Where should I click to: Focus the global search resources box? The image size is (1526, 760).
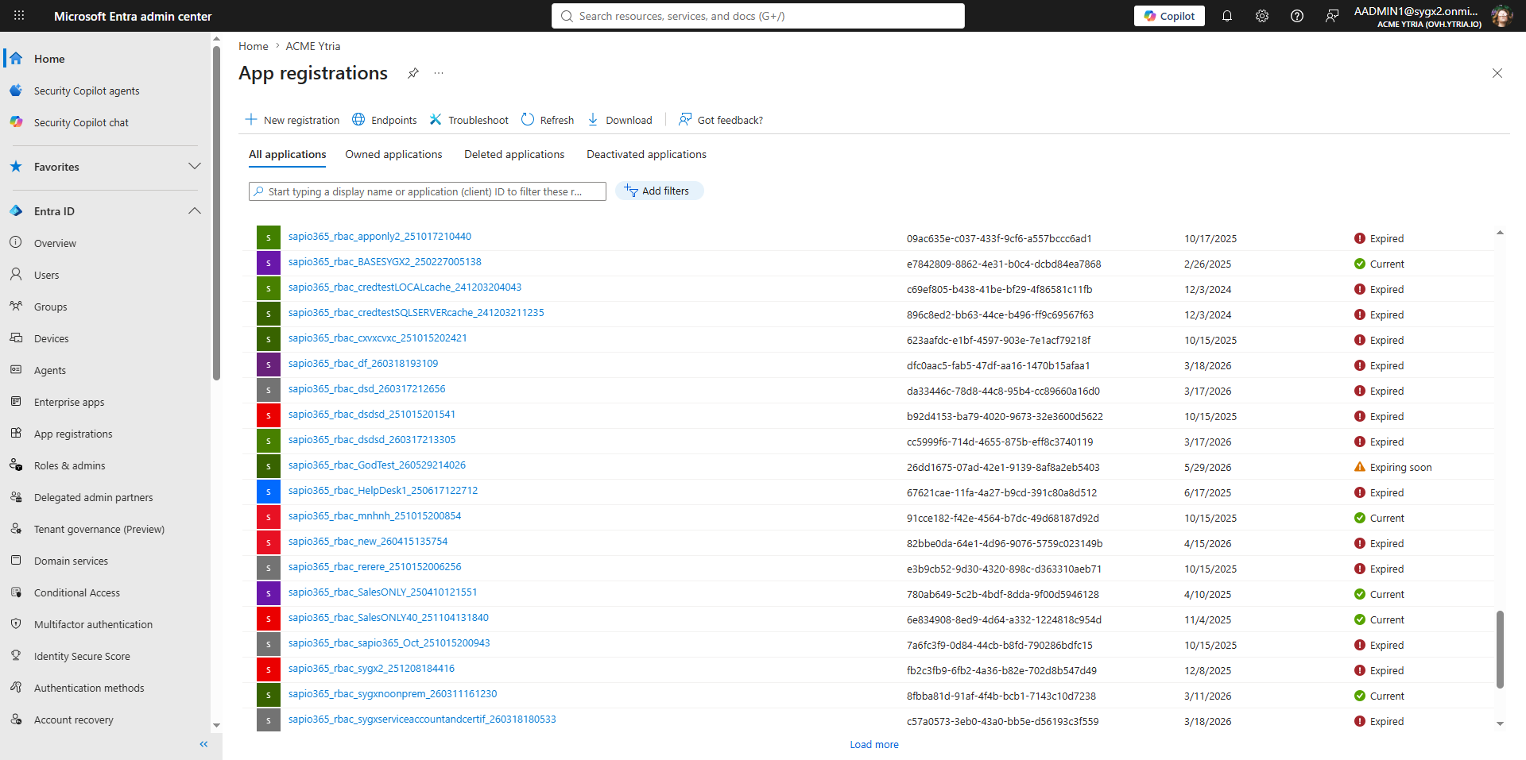(x=758, y=16)
